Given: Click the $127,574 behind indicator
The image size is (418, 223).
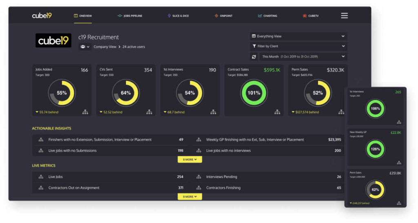Looking at the screenshot, I should pos(305,112).
